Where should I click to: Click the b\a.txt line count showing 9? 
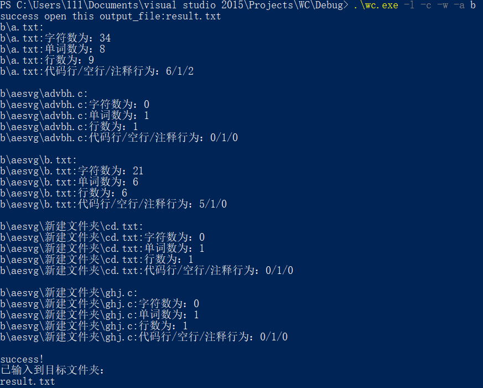[47, 60]
